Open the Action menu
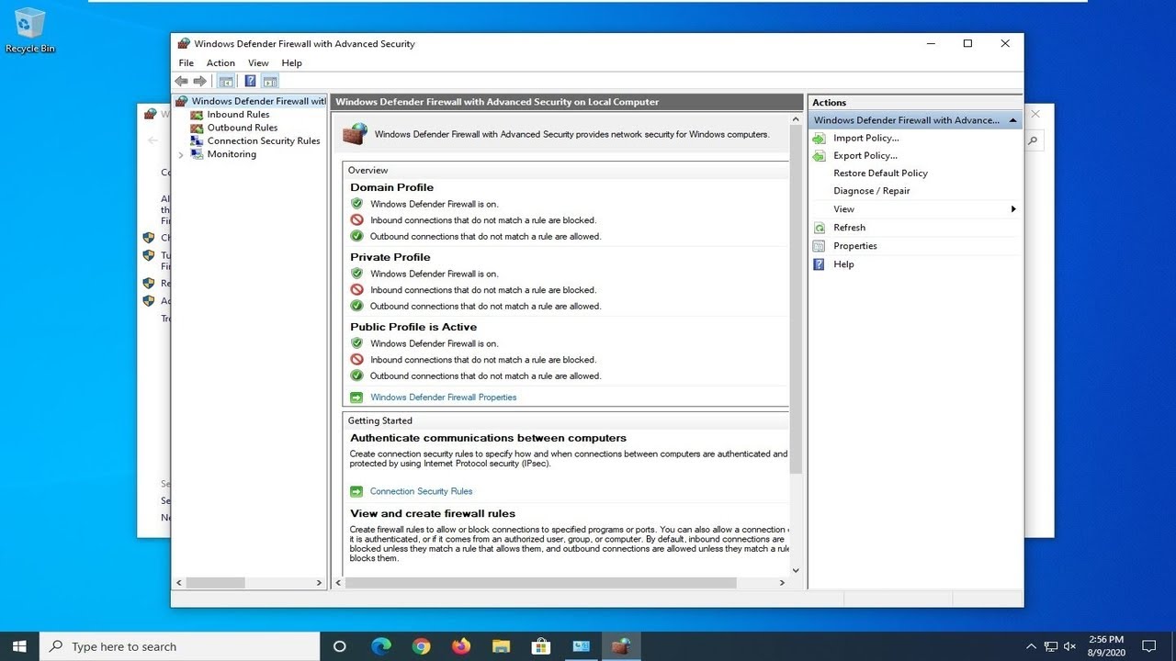 tap(220, 63)
